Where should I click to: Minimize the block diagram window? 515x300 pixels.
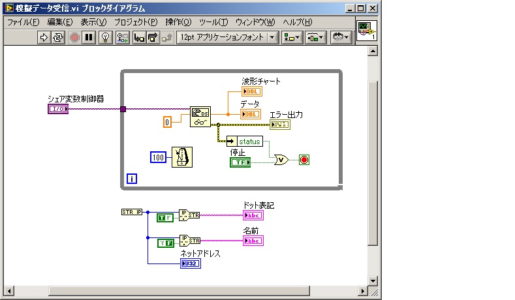tap(350, 8)
